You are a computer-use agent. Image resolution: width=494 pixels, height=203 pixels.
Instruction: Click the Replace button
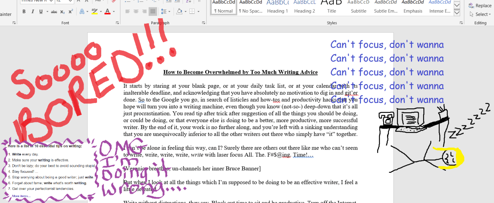pyautogui.click(x=480, y=5)
